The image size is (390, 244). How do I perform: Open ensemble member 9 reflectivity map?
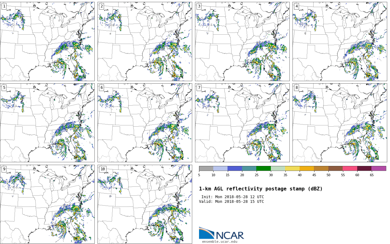47,204
